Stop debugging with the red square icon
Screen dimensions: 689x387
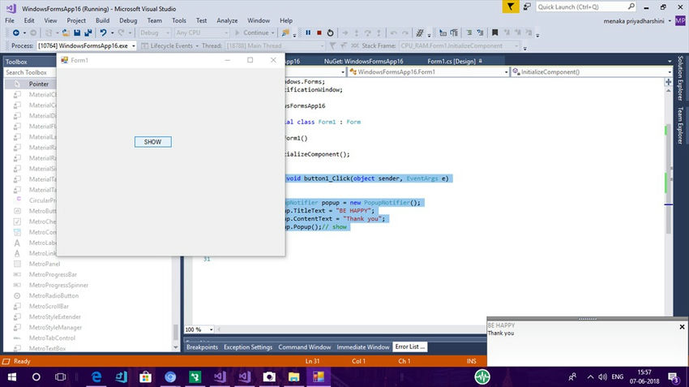click(x=319, y=33)
